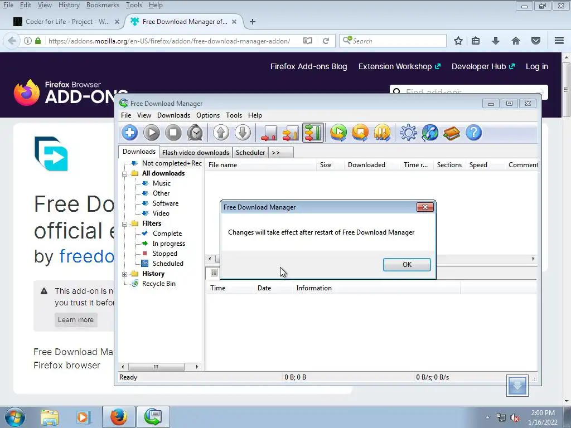
Task: Click the Move up arrow icon
Action: (x=221, y=133)
